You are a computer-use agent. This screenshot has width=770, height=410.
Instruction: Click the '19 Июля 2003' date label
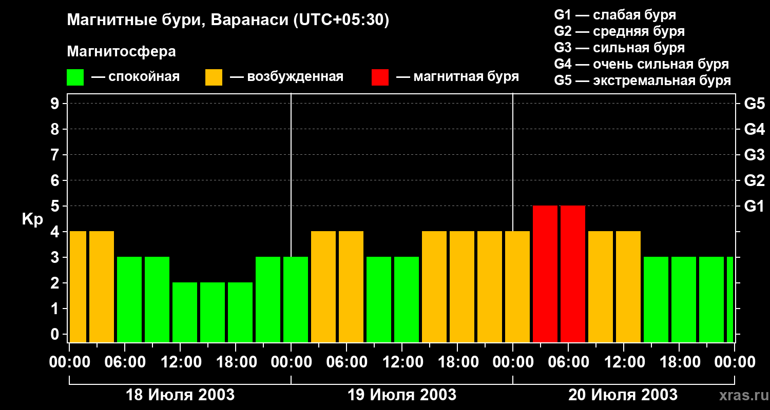[x=402, y=395]
